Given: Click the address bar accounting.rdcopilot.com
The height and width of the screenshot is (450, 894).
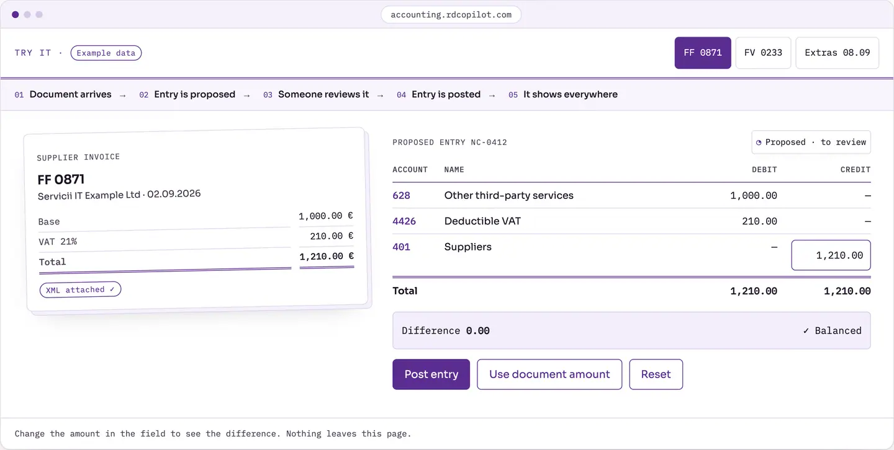Looking at the screenshot, I should pyautogui.click(x=451, y=14).
